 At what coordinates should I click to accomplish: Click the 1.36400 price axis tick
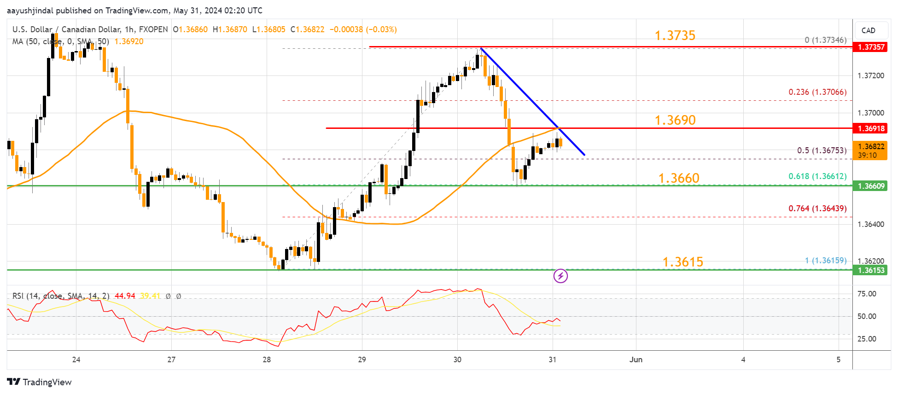tap(871, 225)
